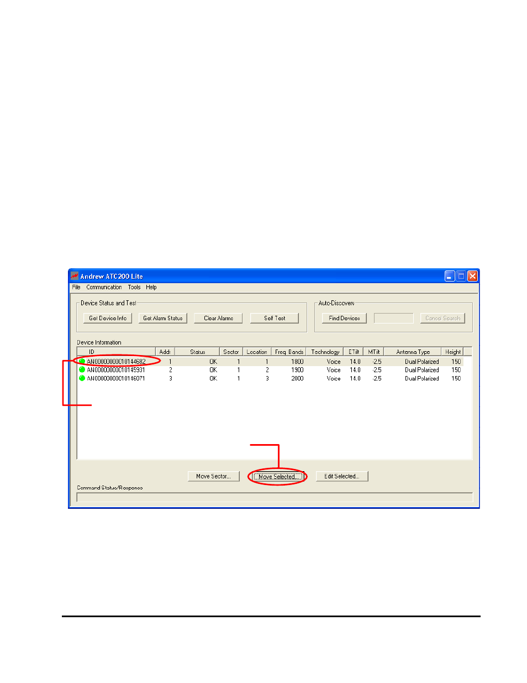
Task: Click the Voice technology cell in the 1900 row
Action: pyautogui.click(x=334, y=370)
